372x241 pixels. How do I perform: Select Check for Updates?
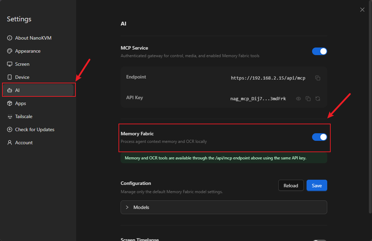pyautogui.click(x=38, y=129)
